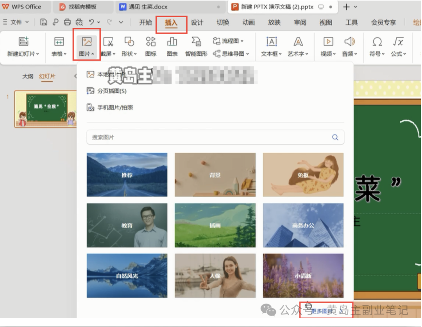
Task: Insert audio with the 音频 tool
Action: point(349,46)
